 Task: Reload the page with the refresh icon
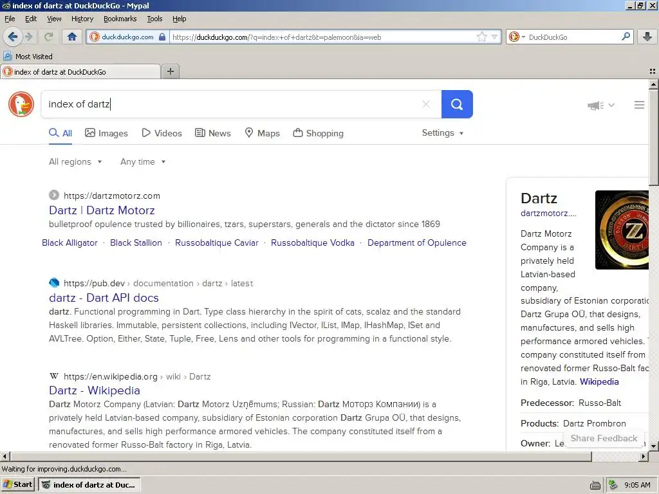[x=48, y=37]
